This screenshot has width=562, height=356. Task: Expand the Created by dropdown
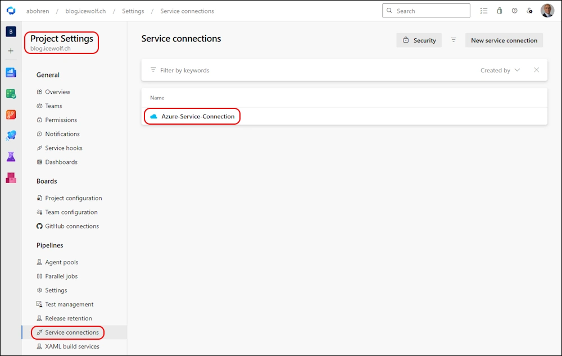[500, 70]
